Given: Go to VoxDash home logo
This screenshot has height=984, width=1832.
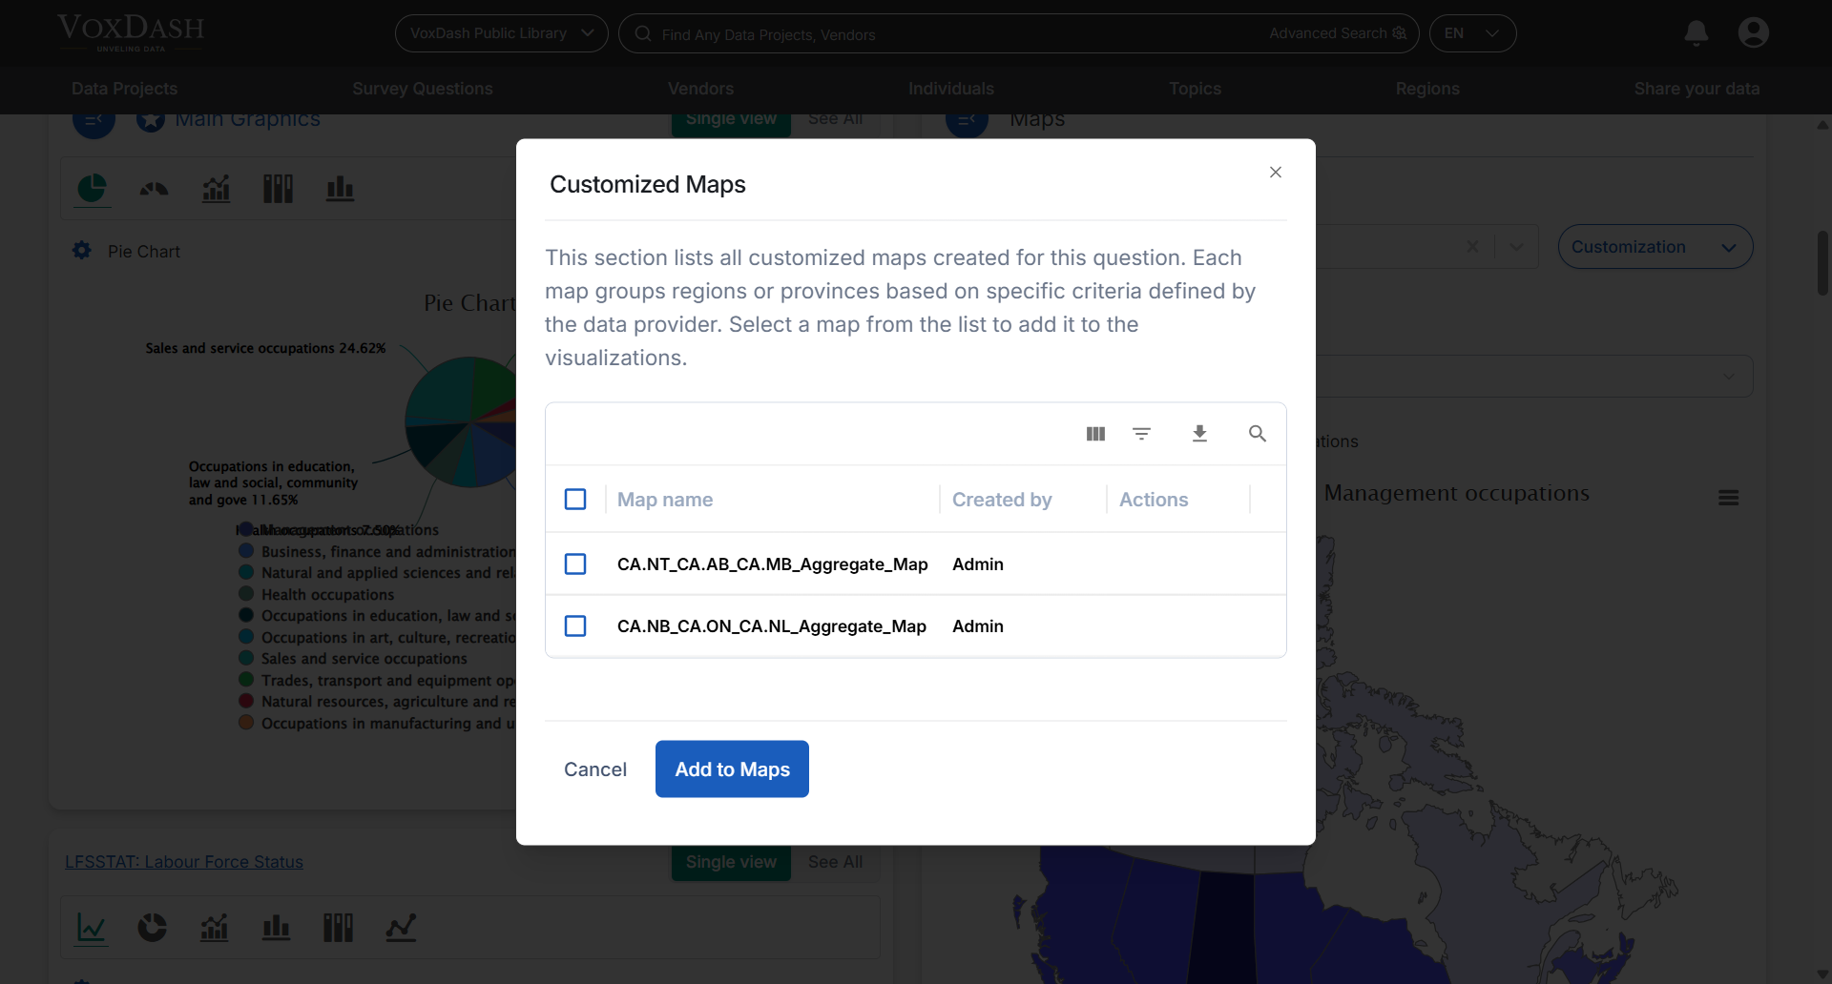Looking at the screenshot, I should (131, 32).
